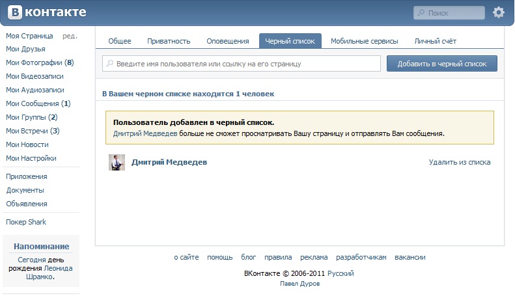
Task: Open Дмитрий Медведев's avatar thumbnail
Action: 117,162
